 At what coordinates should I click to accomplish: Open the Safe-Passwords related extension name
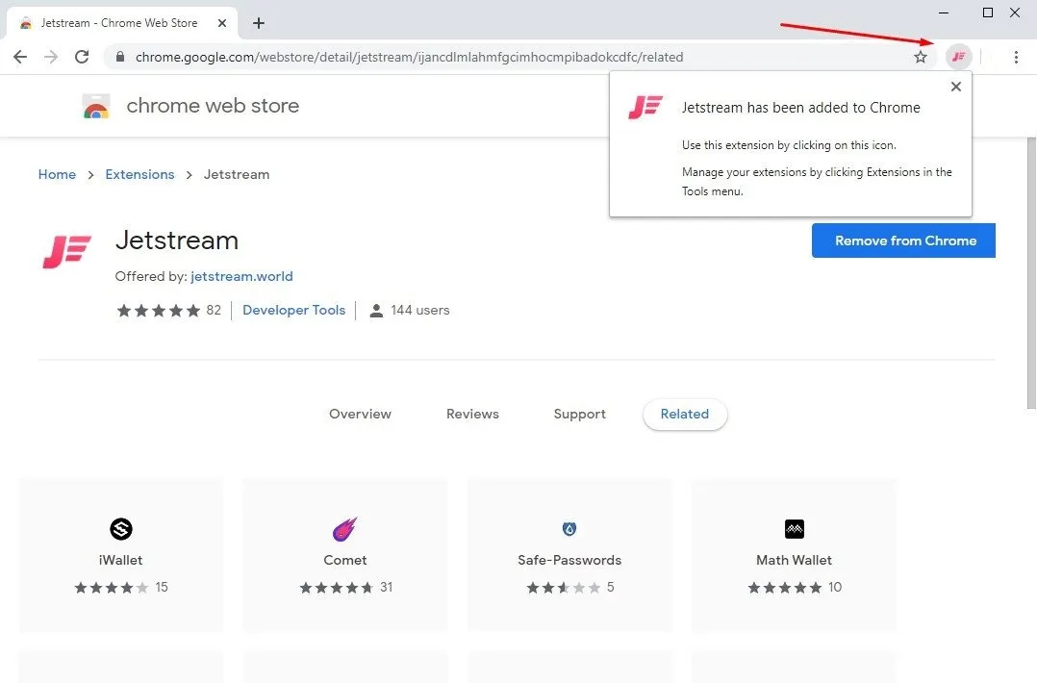[569, 560]
